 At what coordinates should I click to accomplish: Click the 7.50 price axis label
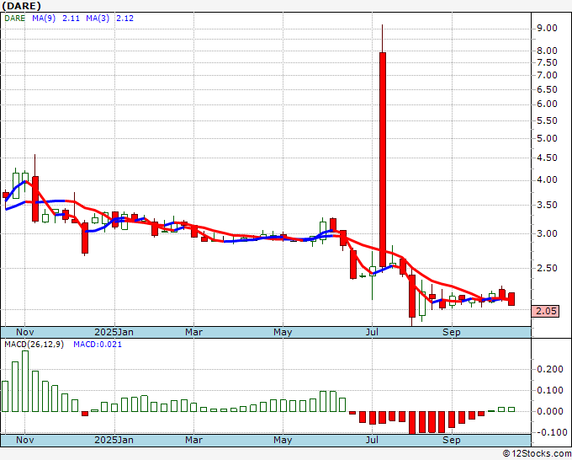548,63
